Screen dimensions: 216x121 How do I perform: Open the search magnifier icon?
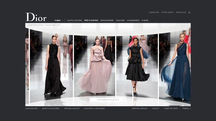pyautogui.click(x=190, y=13)
